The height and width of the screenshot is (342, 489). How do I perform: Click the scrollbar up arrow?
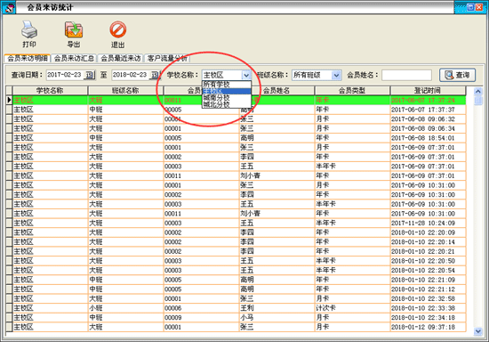477,92
